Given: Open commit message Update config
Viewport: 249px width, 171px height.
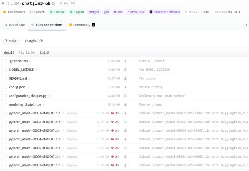Looking at the screenshot, I should coord(151,87).
